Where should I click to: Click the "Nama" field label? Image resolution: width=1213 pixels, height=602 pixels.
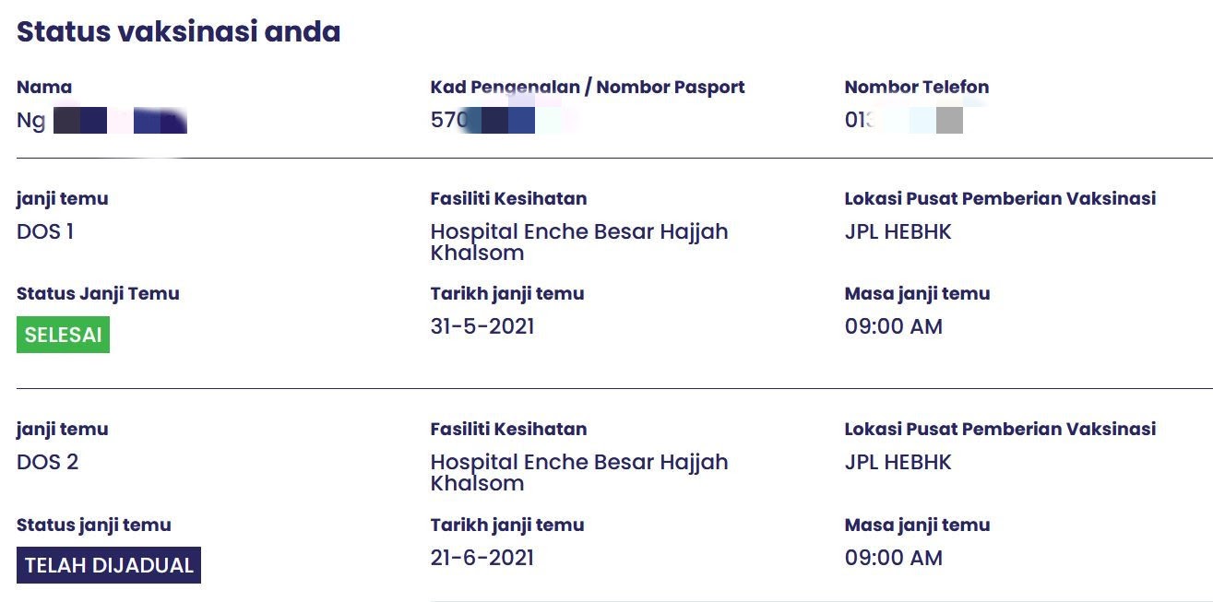[44, 88]
